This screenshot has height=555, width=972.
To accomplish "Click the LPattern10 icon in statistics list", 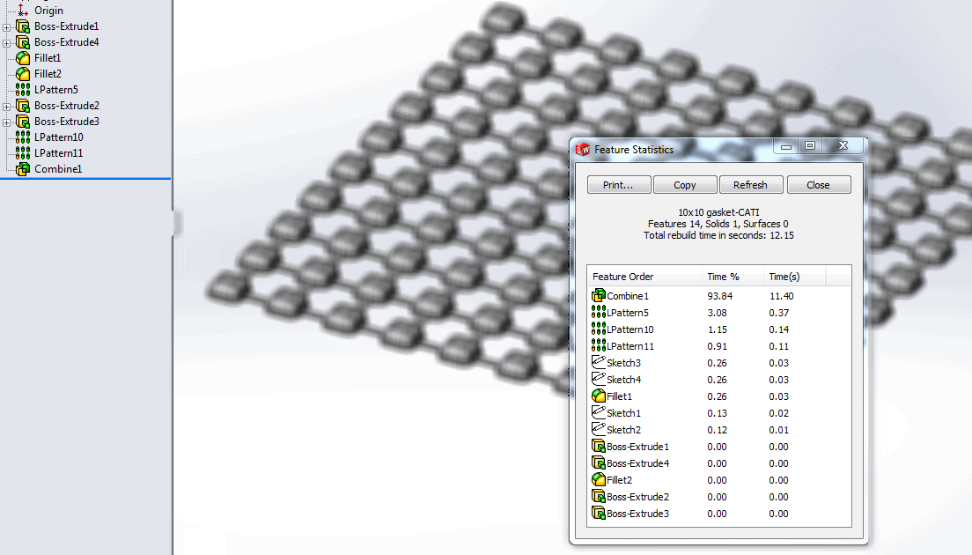I will [x=599, y=329].
